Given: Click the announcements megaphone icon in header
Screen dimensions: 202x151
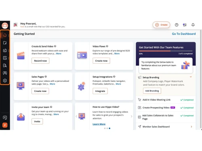Looking at the screenshot, I should click(x=185, y=25).
